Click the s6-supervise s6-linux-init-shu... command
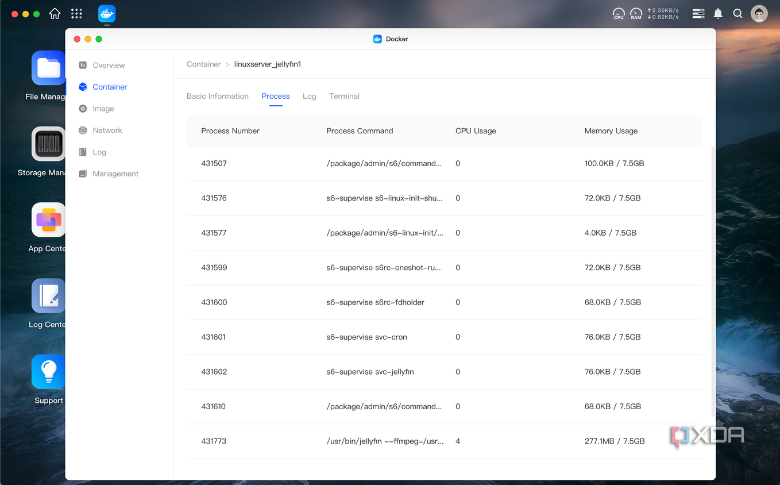 pyautogui.click(x=384, y=198)
